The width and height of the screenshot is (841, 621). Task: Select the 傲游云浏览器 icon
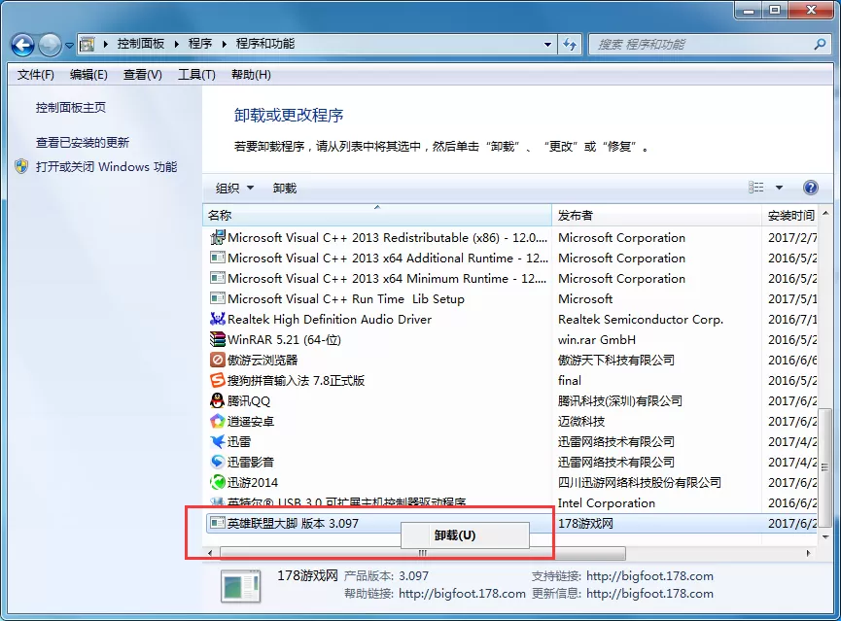(217, 360)
